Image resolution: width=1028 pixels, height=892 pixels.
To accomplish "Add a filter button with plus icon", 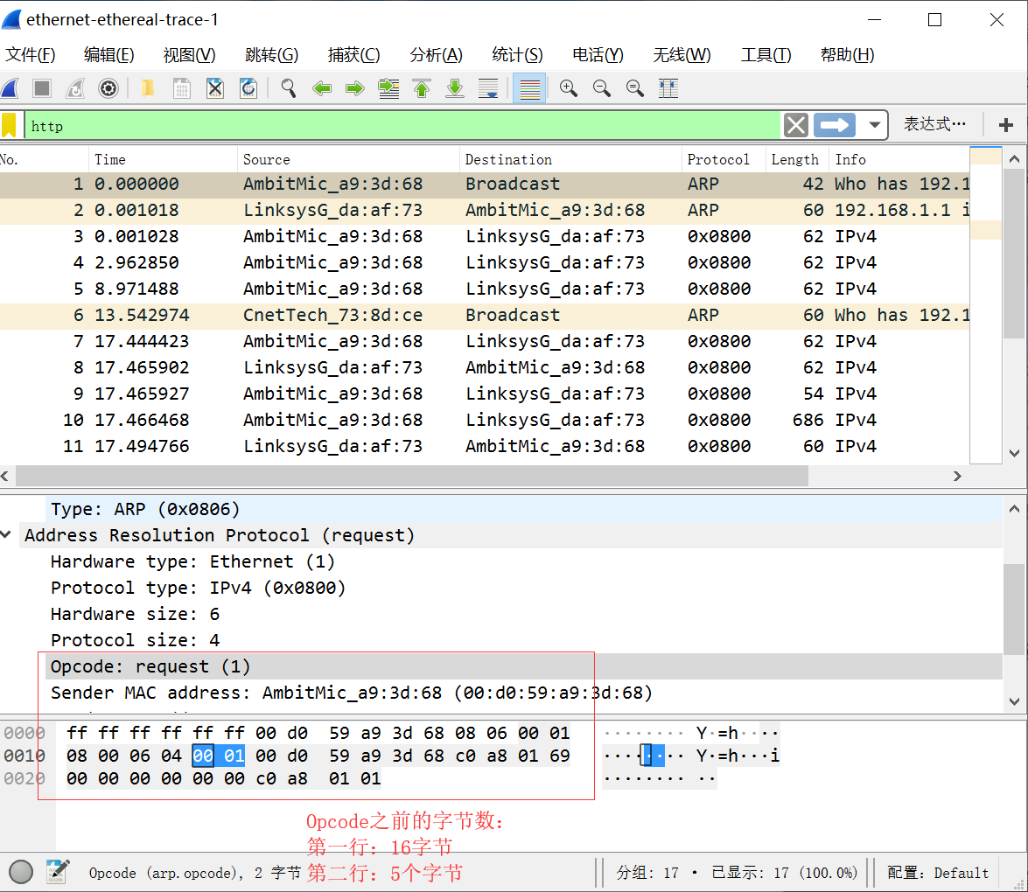I will pos(1006,125).
